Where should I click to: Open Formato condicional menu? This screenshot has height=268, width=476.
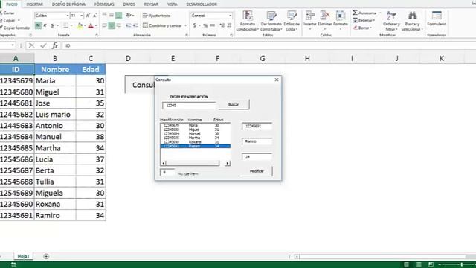248,21
